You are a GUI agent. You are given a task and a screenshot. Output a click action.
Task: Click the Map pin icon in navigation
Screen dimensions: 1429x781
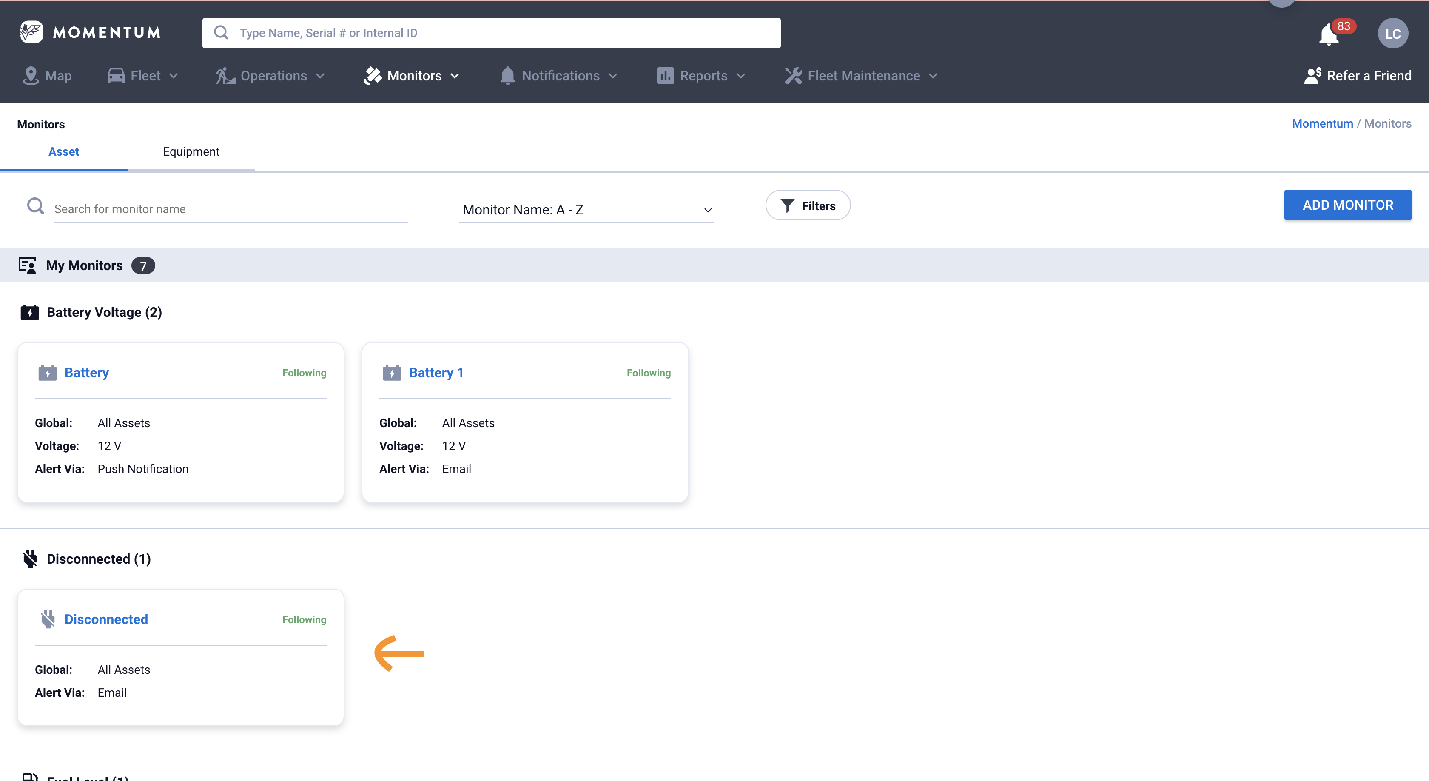pyautogui.click(x=31, y=76)
